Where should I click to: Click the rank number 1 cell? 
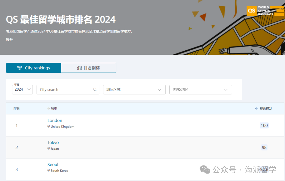point(17,125)
